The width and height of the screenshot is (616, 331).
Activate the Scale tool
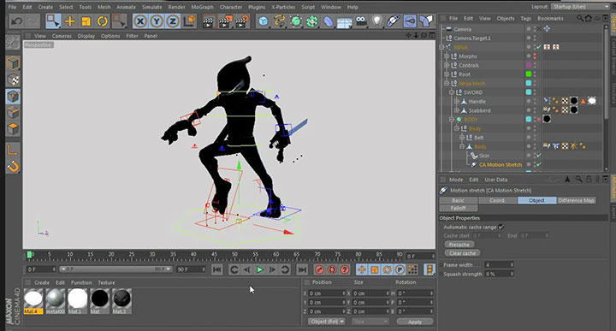pos(86,21)
